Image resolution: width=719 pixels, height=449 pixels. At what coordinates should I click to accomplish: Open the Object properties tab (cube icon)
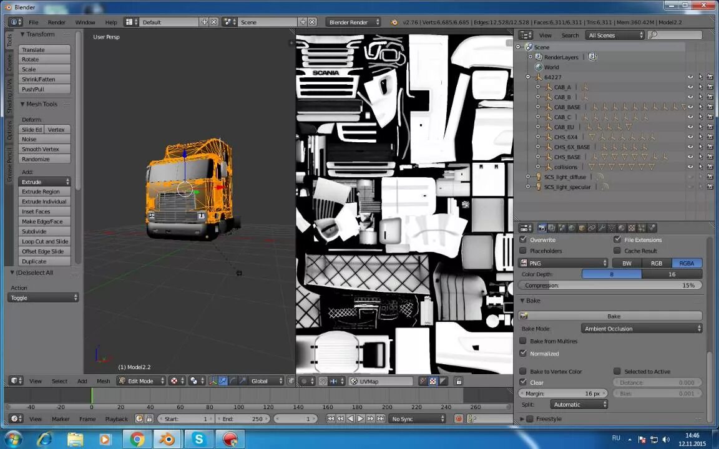[x=582, y=228]
